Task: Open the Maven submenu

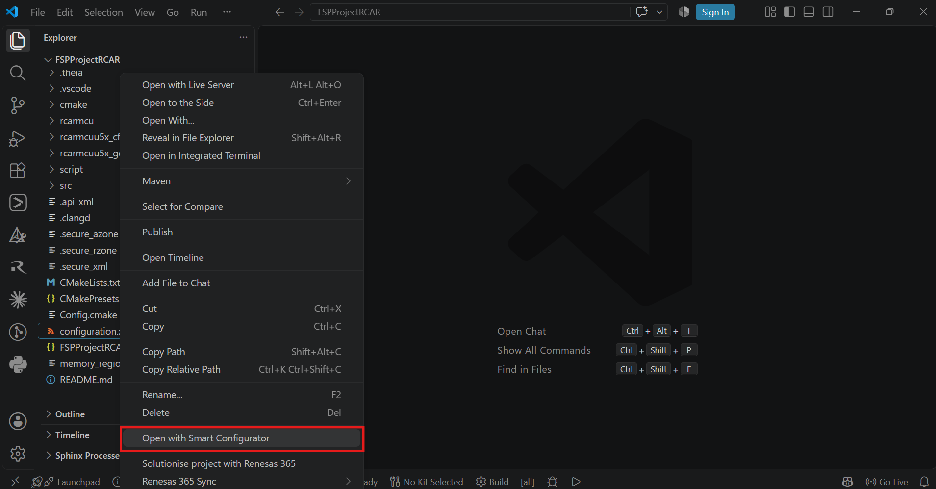Action: (x=242, y=181)
